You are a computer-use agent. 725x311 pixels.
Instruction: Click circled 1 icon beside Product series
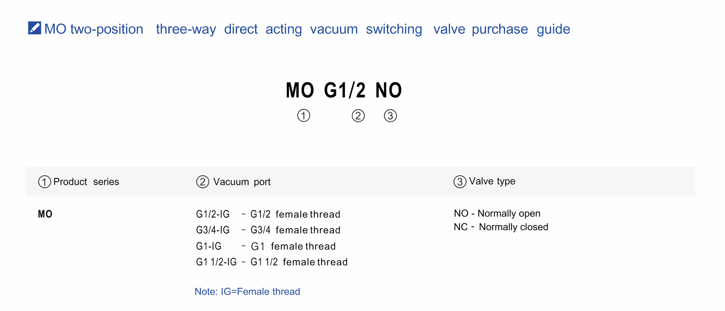[44, 182]
